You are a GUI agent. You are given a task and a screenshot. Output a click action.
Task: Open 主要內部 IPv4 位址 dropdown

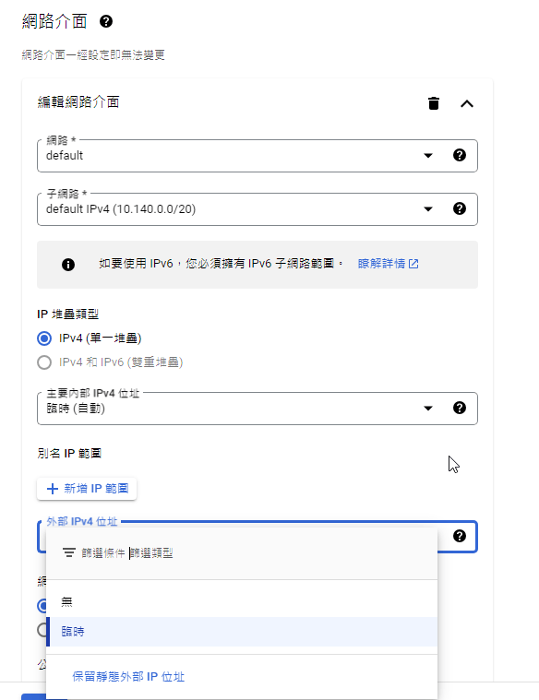click(258, 408)
